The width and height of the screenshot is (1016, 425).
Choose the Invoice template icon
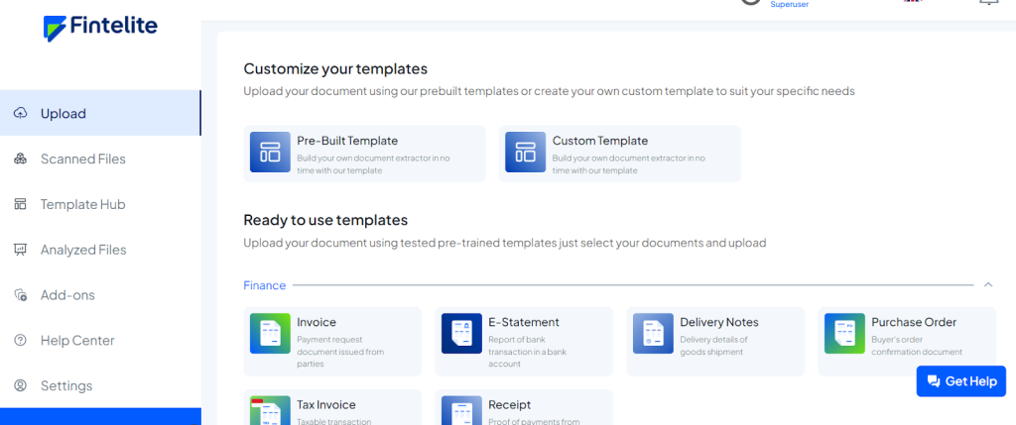pos(270,334)
